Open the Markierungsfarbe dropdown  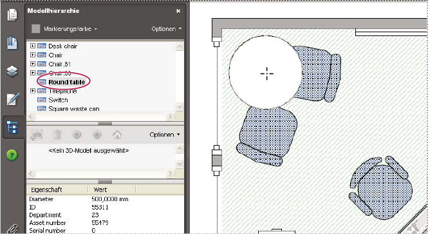(70, 29)
